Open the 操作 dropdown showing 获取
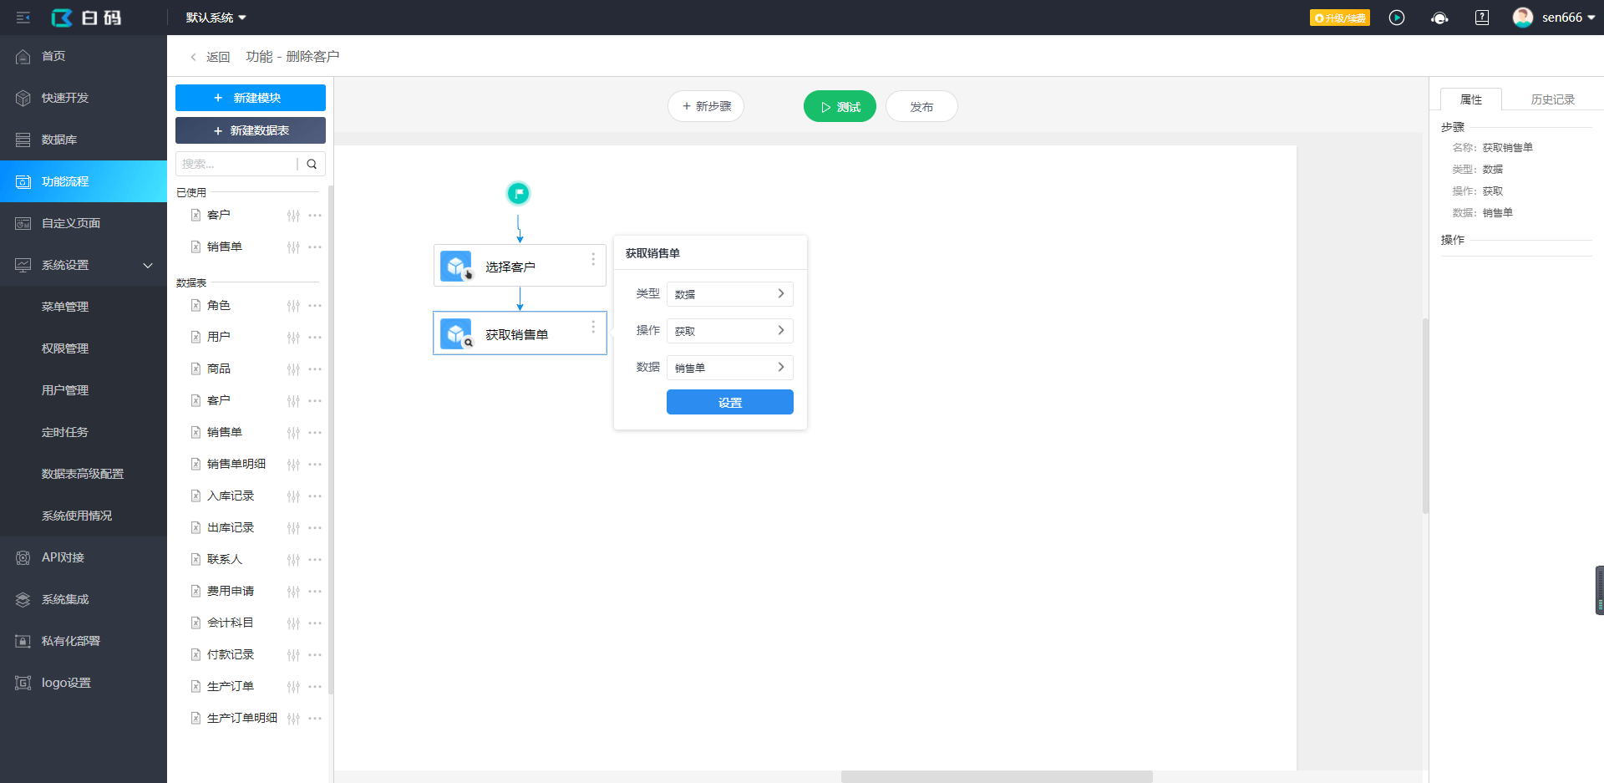The width and height of the screenshot is (1604, 783). (x=729, y=331)
